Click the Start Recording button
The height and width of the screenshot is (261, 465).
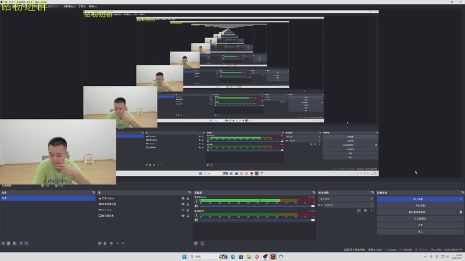(420, 205)
